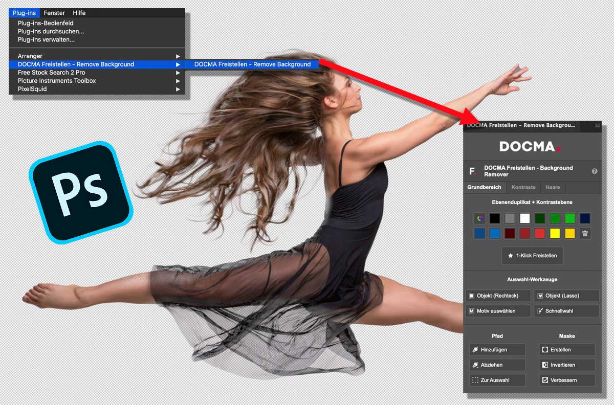This screenshot has width=614, height=405.
Task: Switch to the Grundbereich tab
Action: 485,187
